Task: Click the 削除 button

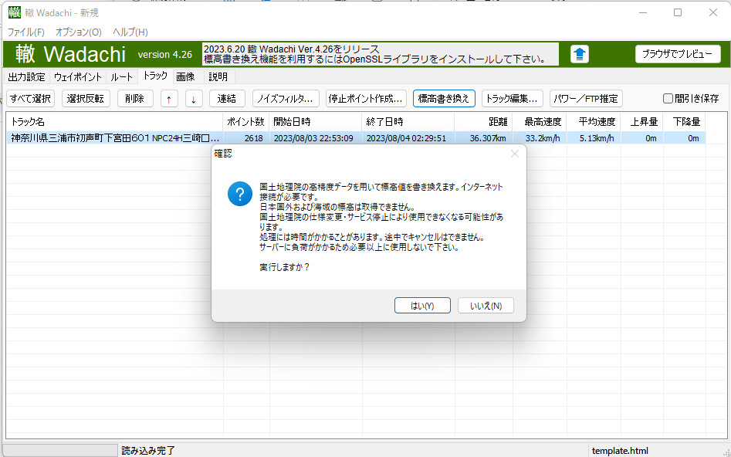Action: point(135,98)
